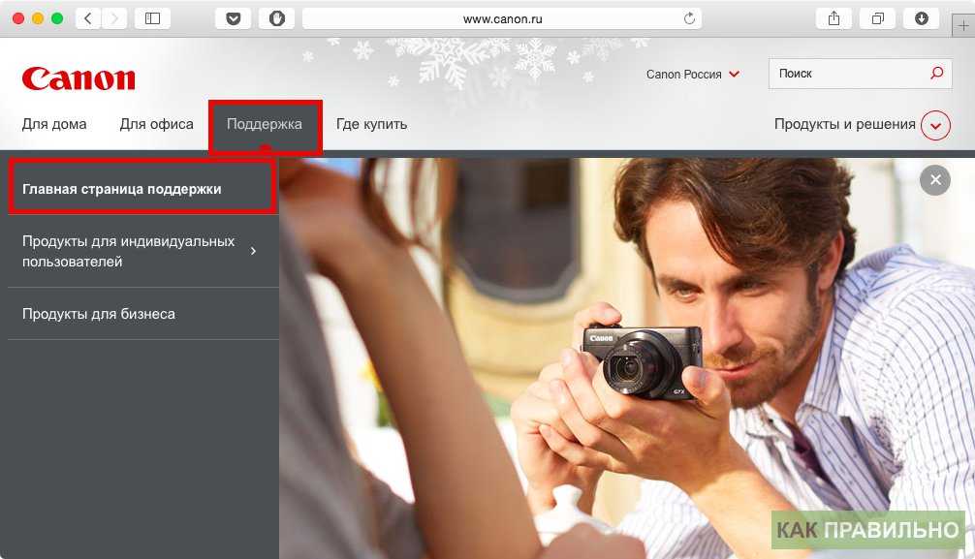The image size is (975, 559).
Task: Reload the page with the refresh icon
Action: coord(689,18)
